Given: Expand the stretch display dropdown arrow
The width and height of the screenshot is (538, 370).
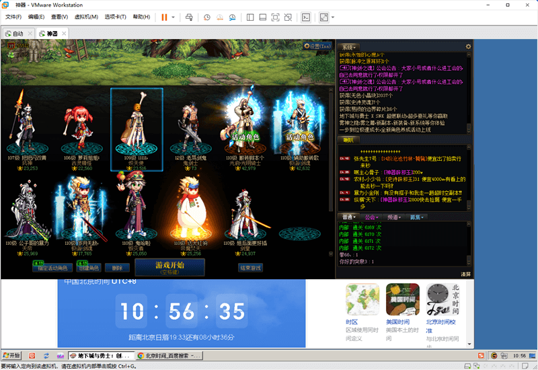Looking at the screenshot, I should (332, 17).
